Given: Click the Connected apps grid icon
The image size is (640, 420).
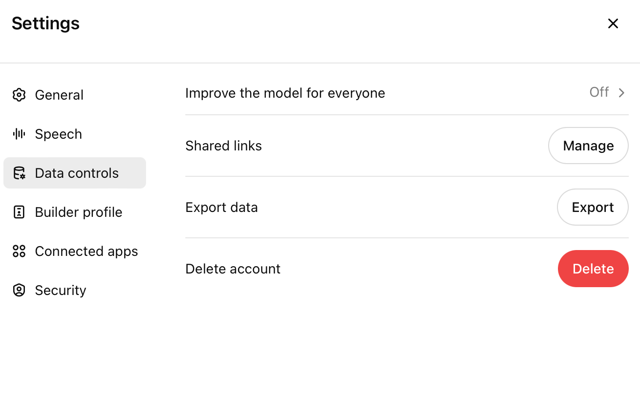Looking at the screenshot, I should [x=19, y=251].
